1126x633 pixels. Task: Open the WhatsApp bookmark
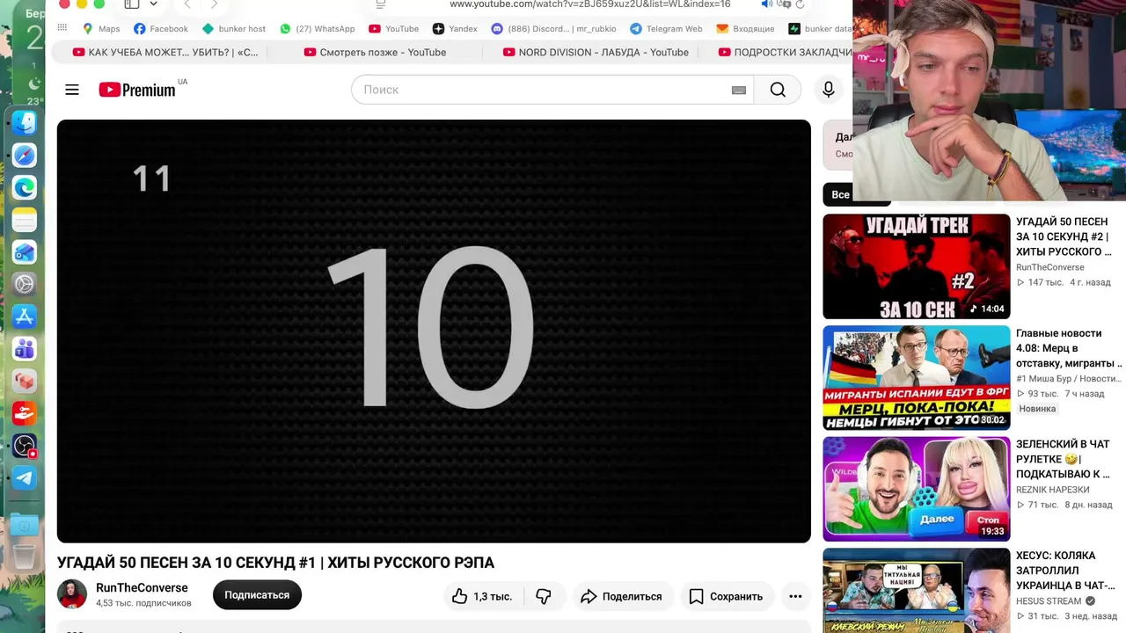pos(318,29)
